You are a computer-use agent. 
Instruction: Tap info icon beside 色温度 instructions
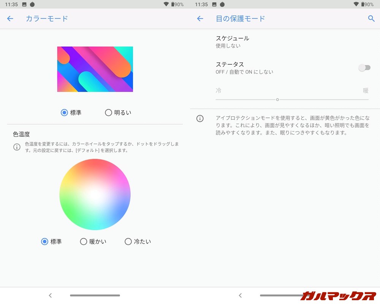[17, 147]
